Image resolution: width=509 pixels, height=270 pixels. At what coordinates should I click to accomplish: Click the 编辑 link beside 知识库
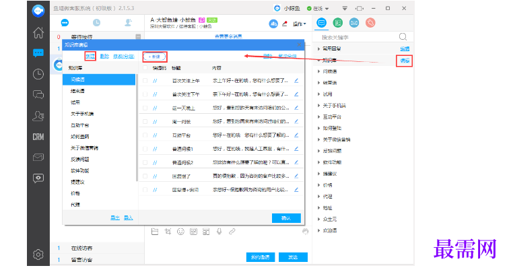pyautogui.click(x=405, y=61)
